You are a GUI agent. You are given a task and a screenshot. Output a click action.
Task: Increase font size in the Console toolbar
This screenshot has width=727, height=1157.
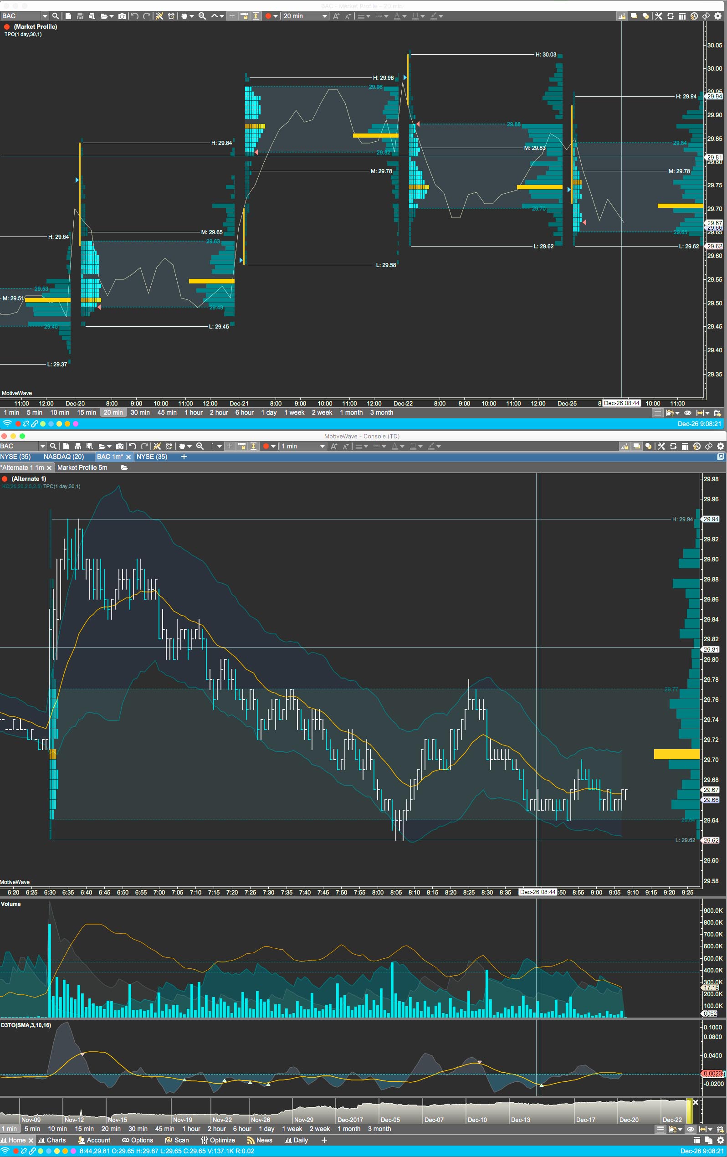pos(334,446)
